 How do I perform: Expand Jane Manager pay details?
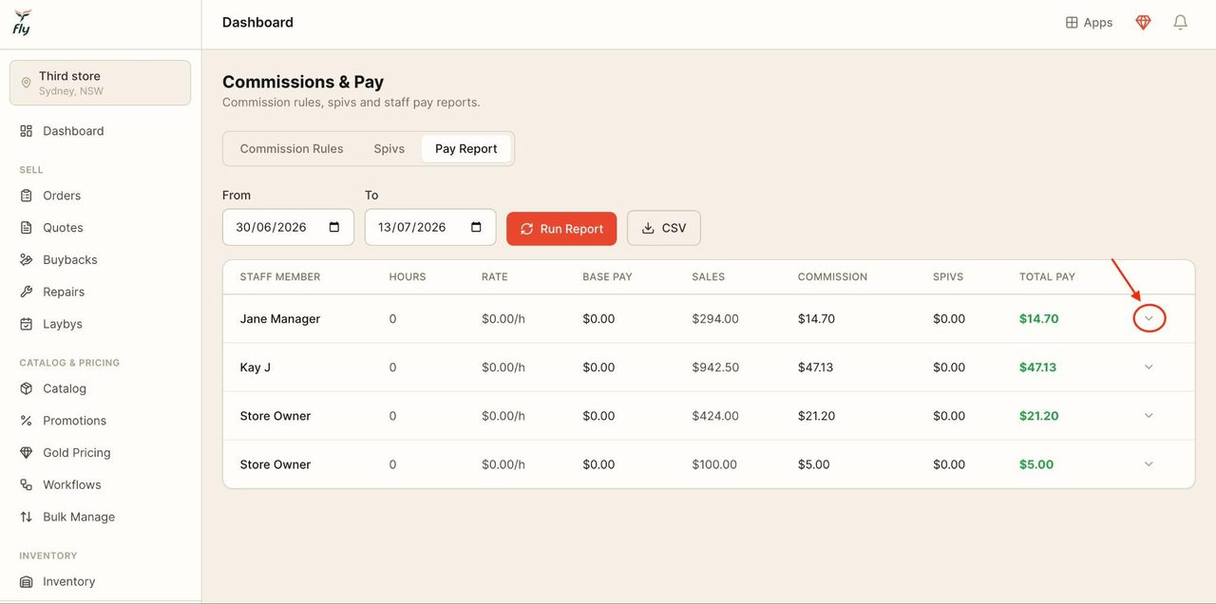click(1149, 319)
